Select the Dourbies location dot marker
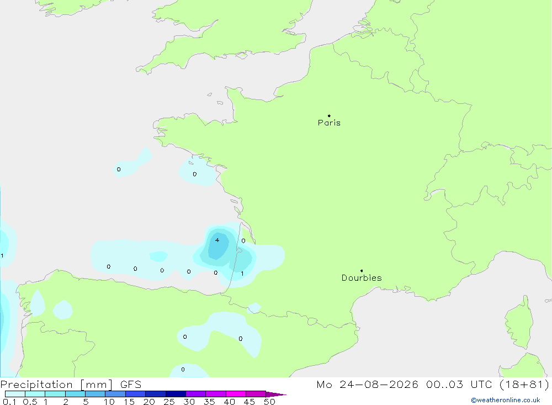Viewport: 552px width, 405px height. (362, 271)
